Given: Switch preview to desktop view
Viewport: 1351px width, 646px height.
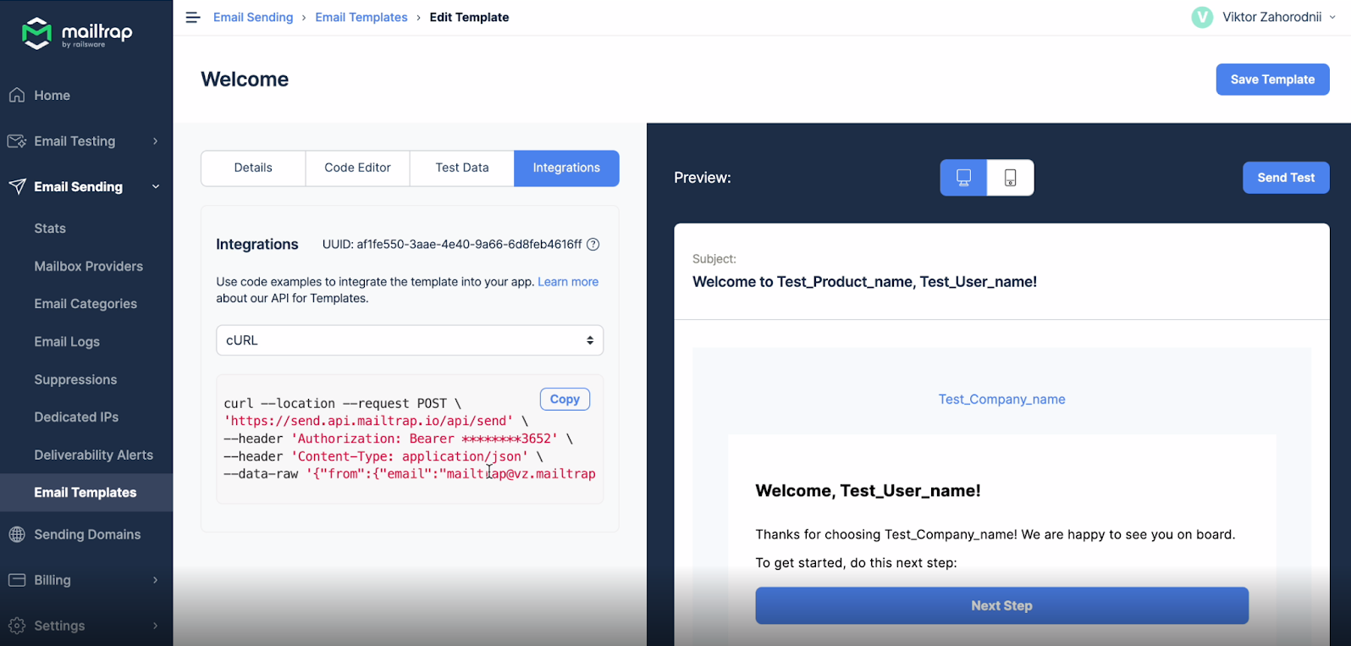Looking at the screenshot, I should tap(963, 178).
